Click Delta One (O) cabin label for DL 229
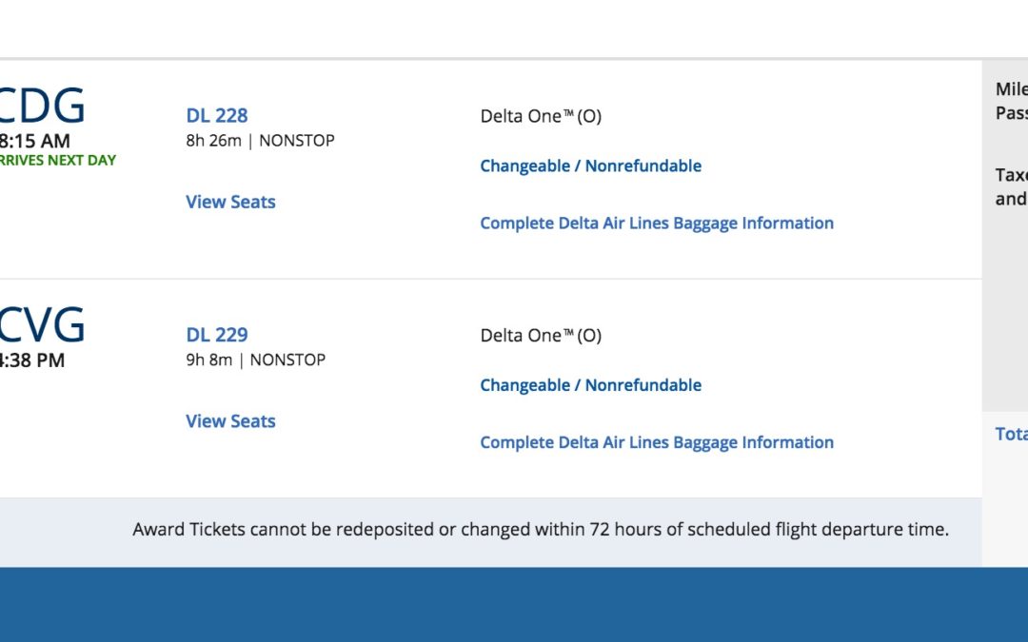Screen dimensions: 1028x642 [x=541, y=335]
